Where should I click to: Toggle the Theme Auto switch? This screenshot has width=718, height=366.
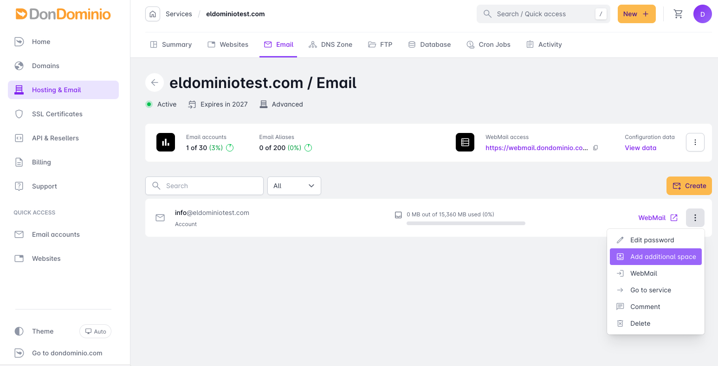[96, 331]
